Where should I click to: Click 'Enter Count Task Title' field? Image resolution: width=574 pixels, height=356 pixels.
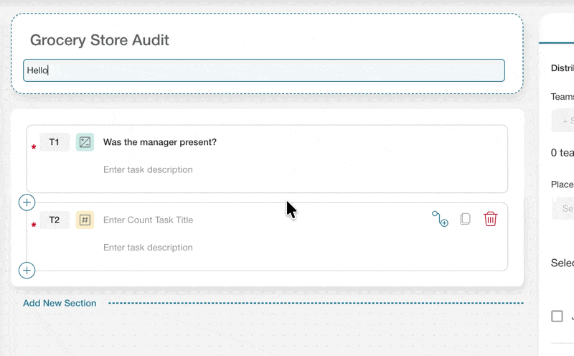pos(149,220)
